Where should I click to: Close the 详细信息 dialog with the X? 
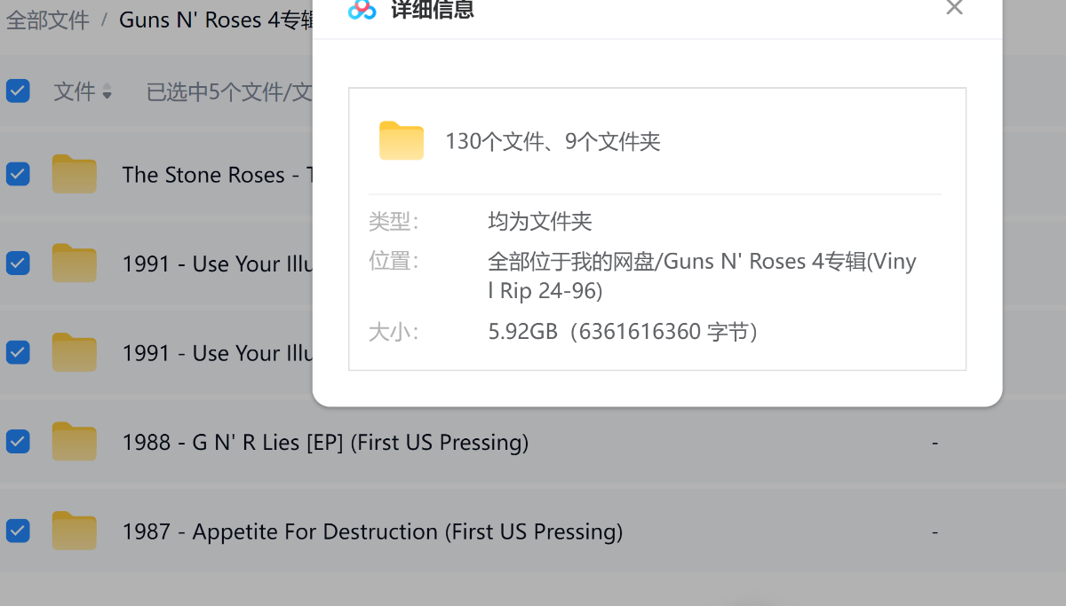[x=954, y=8]
